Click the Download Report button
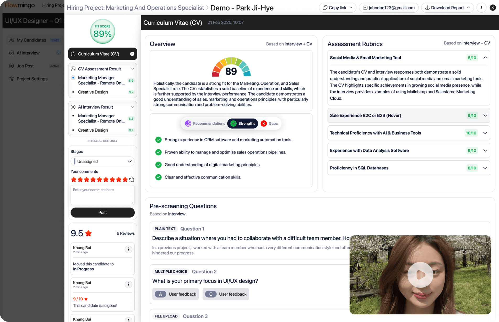Screen dimensions: 499x322 pyautogui.click(x=447, y=8)
